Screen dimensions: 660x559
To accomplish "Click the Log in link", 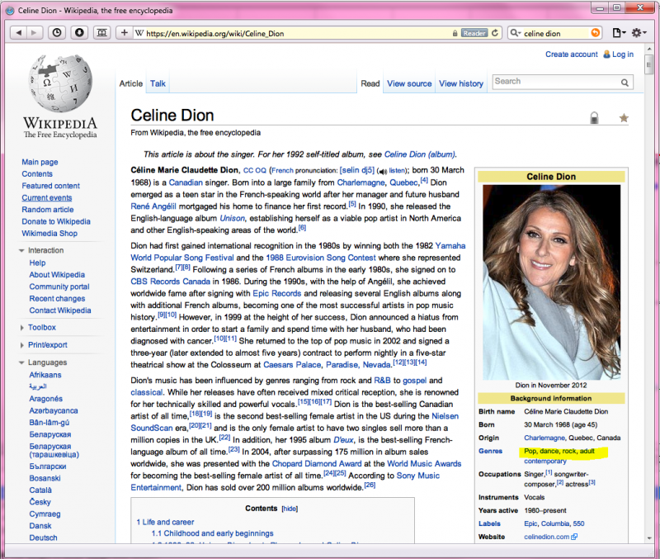I will [x=623, y=54].
